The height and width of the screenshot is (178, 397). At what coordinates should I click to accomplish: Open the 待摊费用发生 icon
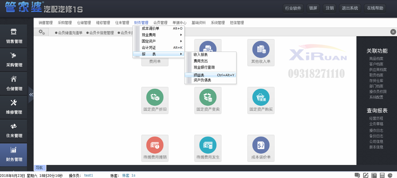[208, 148]
